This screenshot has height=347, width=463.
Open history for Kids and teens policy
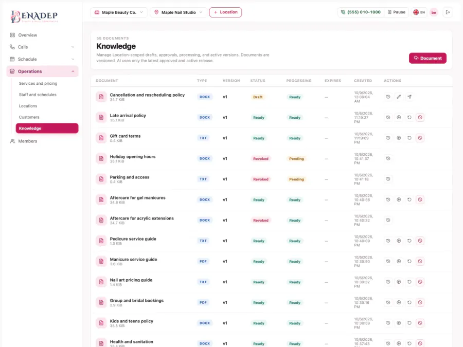click(388, 323)
